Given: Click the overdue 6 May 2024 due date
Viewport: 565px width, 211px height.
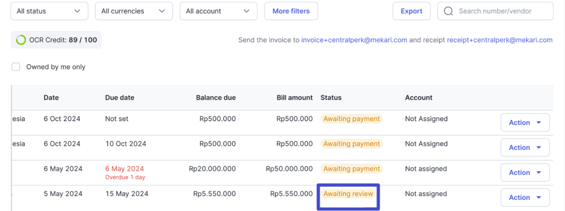Looking at the screenshot, I should coord(125,169).
